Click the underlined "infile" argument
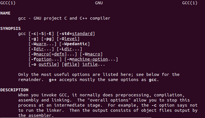 coord(90,64)
